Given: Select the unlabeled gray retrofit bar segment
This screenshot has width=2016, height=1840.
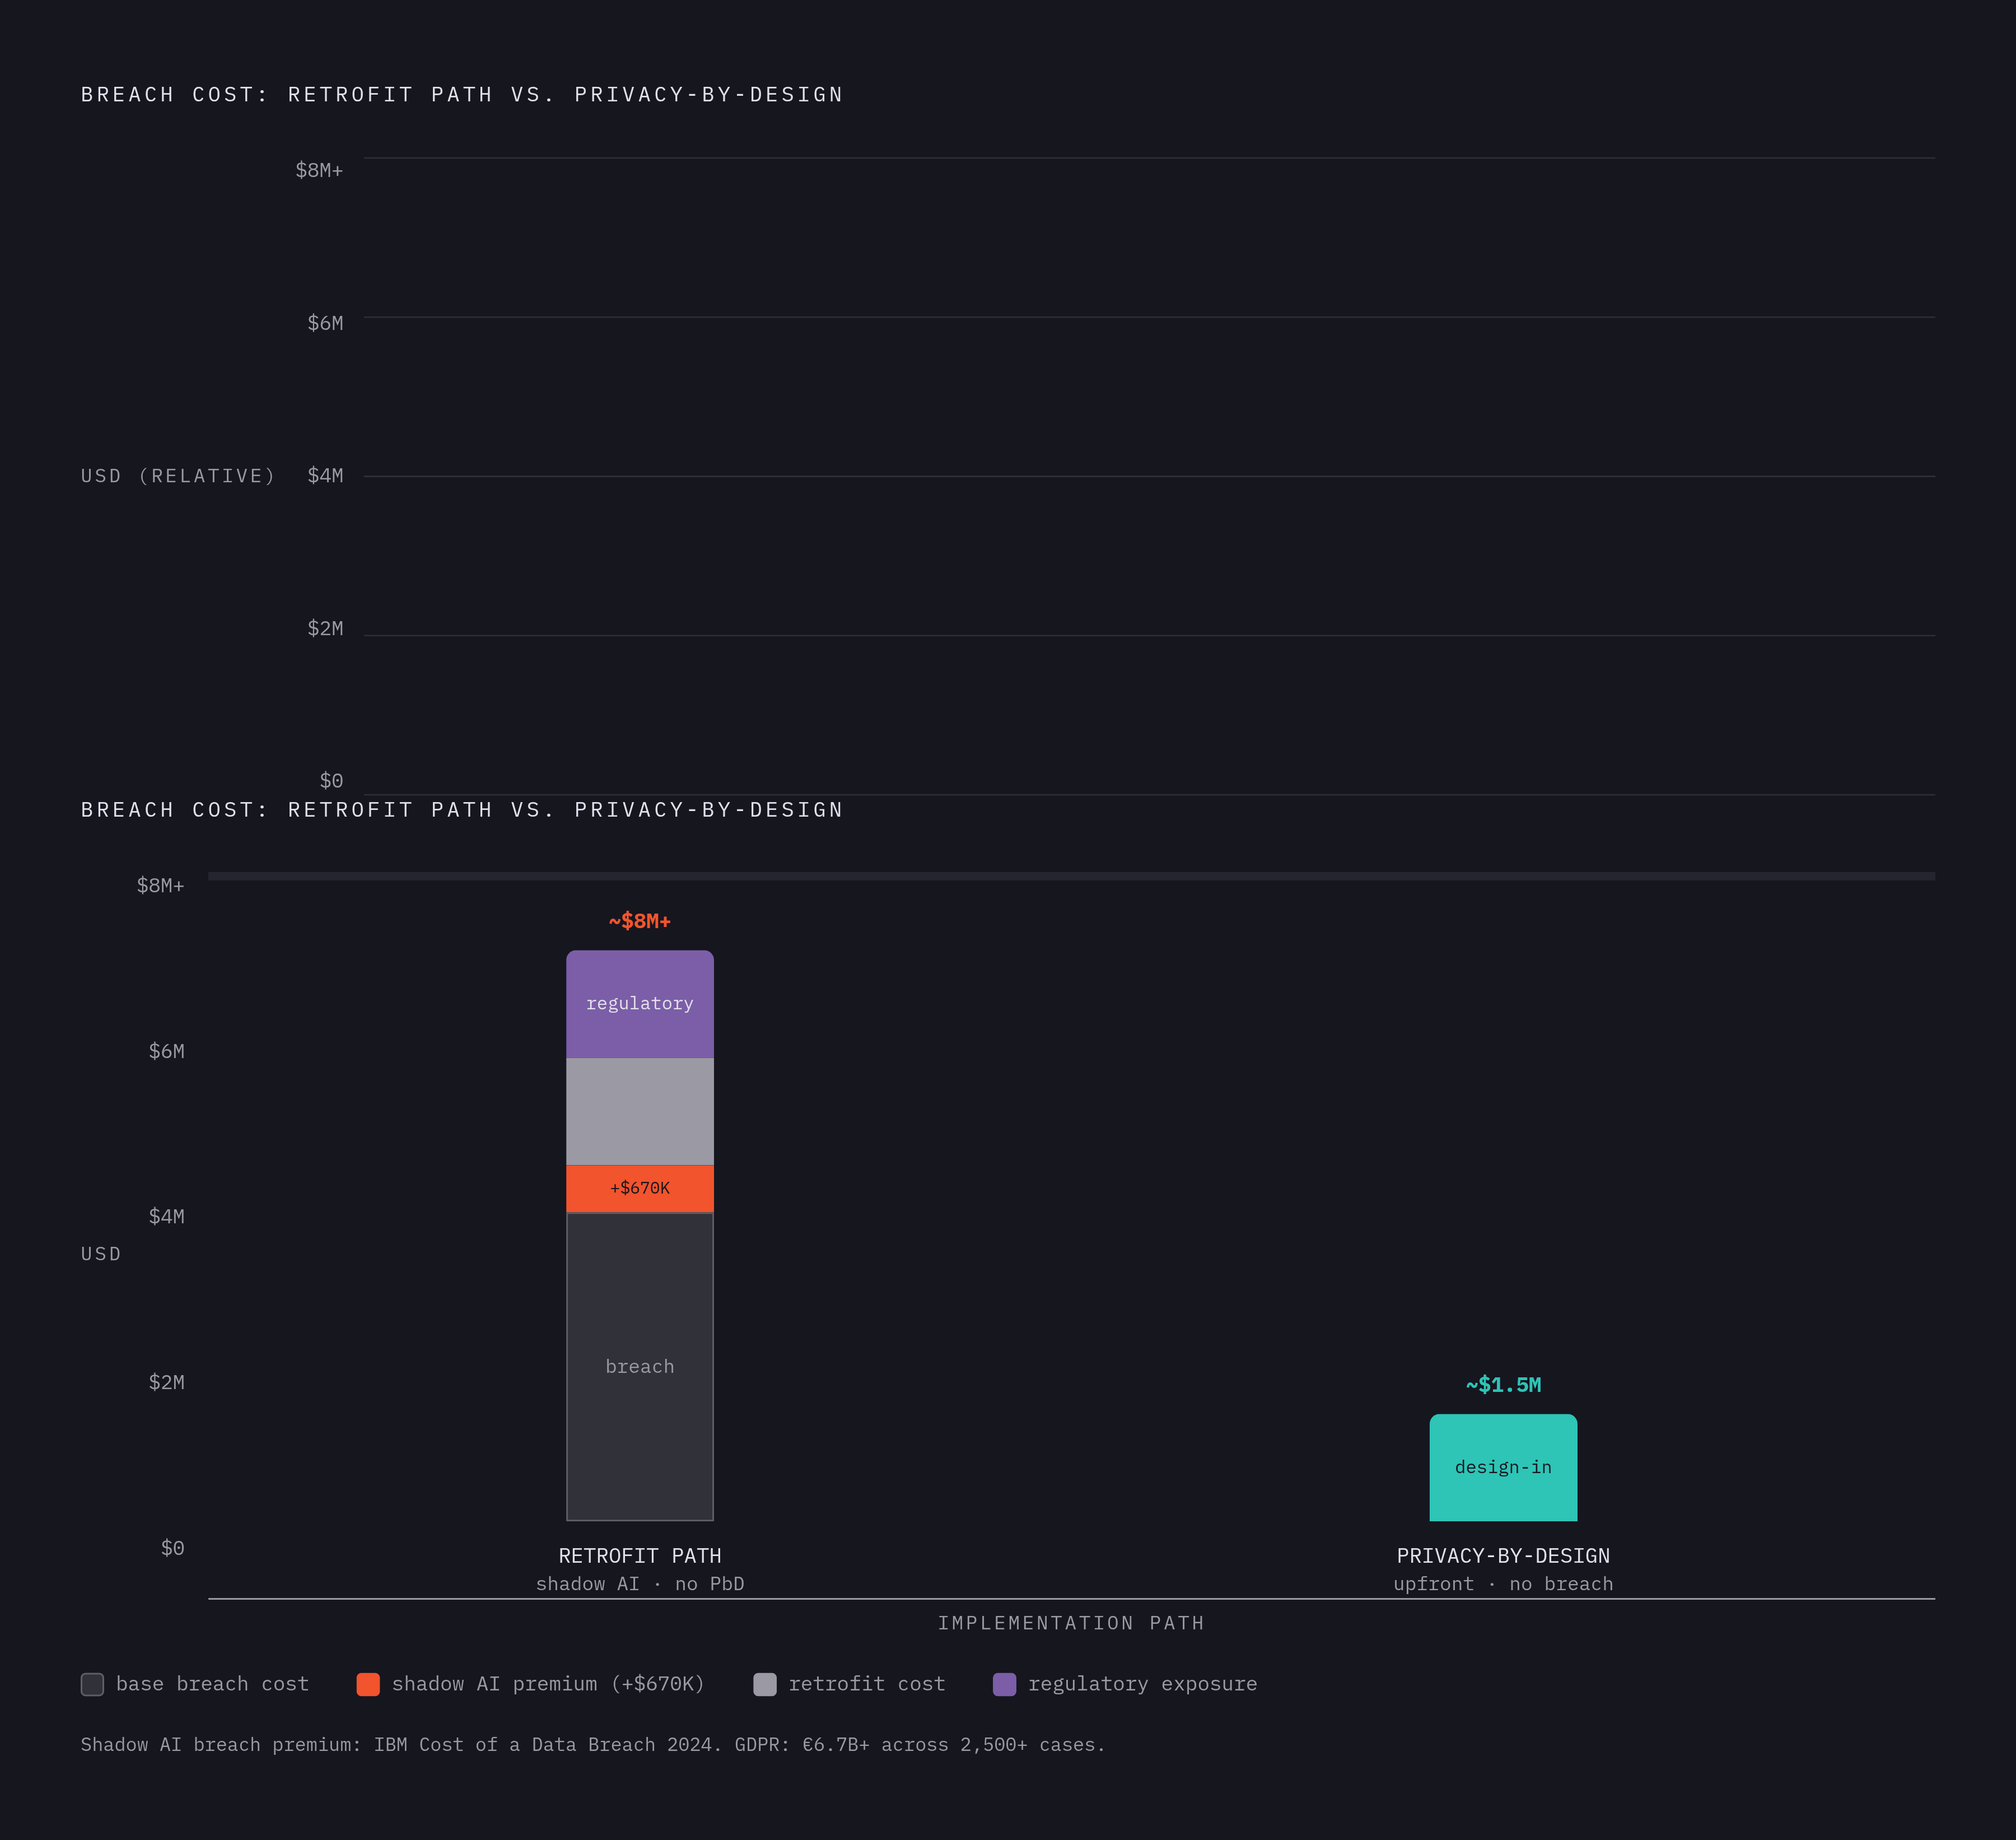Looking at the screenshot, I should pos(640,1111).
